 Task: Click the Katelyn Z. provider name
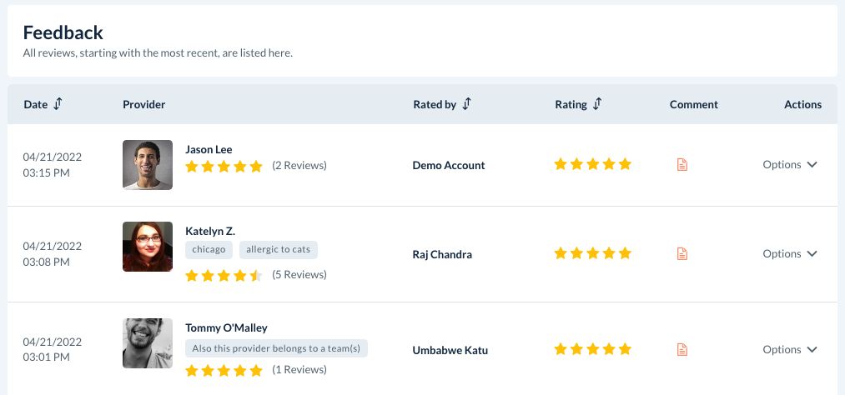click(x=210, y=230)
